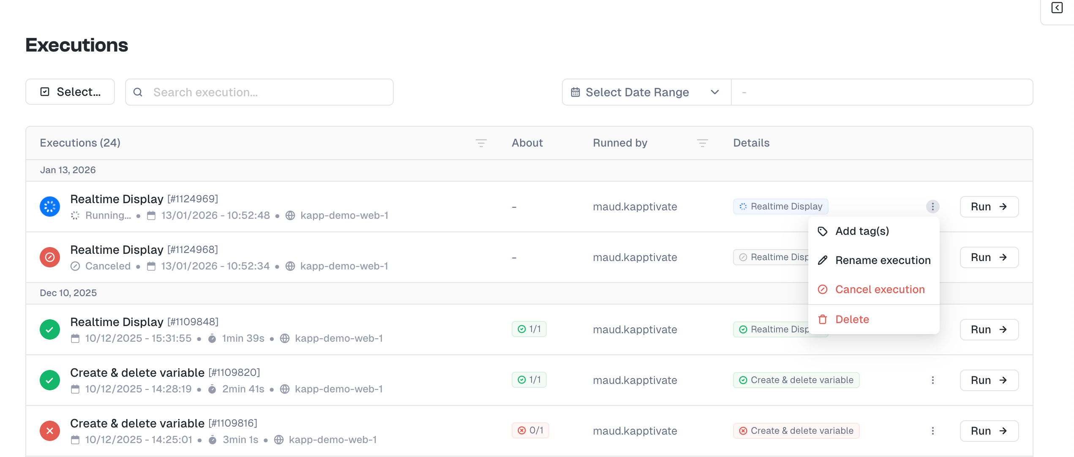Collapse the side panel with the top-right arrow icon
Screen dimensions: 1074x457
click(1057, 8)
